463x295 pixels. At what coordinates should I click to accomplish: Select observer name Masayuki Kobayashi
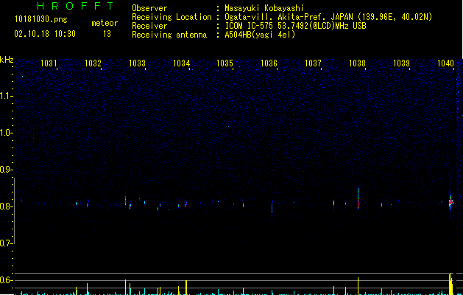click(x=264, y=8)
